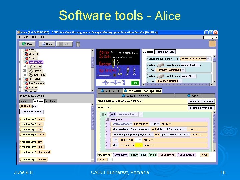240x180 pixels.
Task: Click the greyed Redo toolbar button
Action: 64,44
